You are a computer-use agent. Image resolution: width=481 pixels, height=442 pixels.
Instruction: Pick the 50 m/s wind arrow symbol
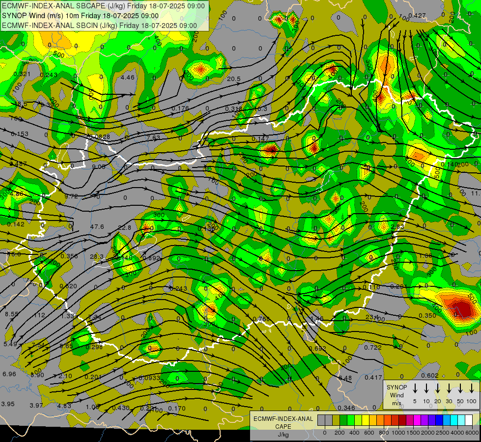[x=460, y=388]
